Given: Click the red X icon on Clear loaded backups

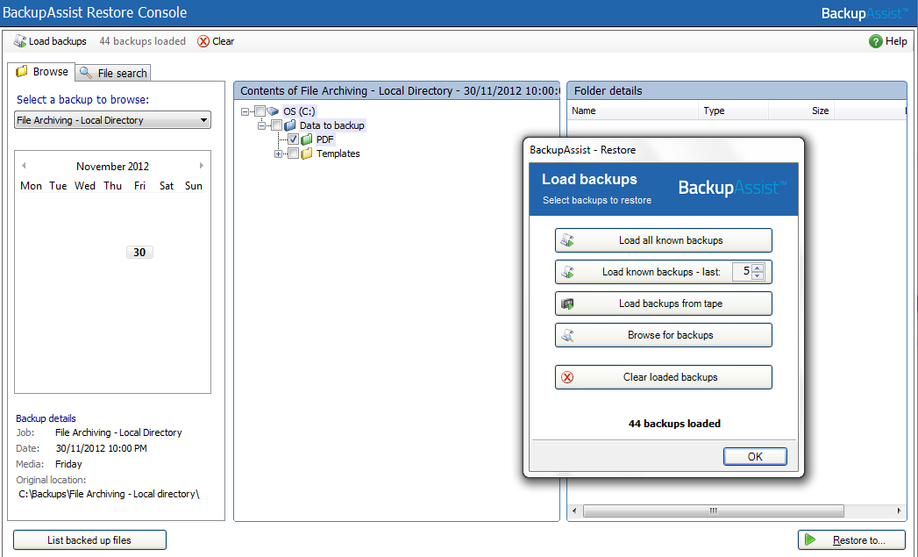Looking at the screenshot, I should (x=567, y=377).
